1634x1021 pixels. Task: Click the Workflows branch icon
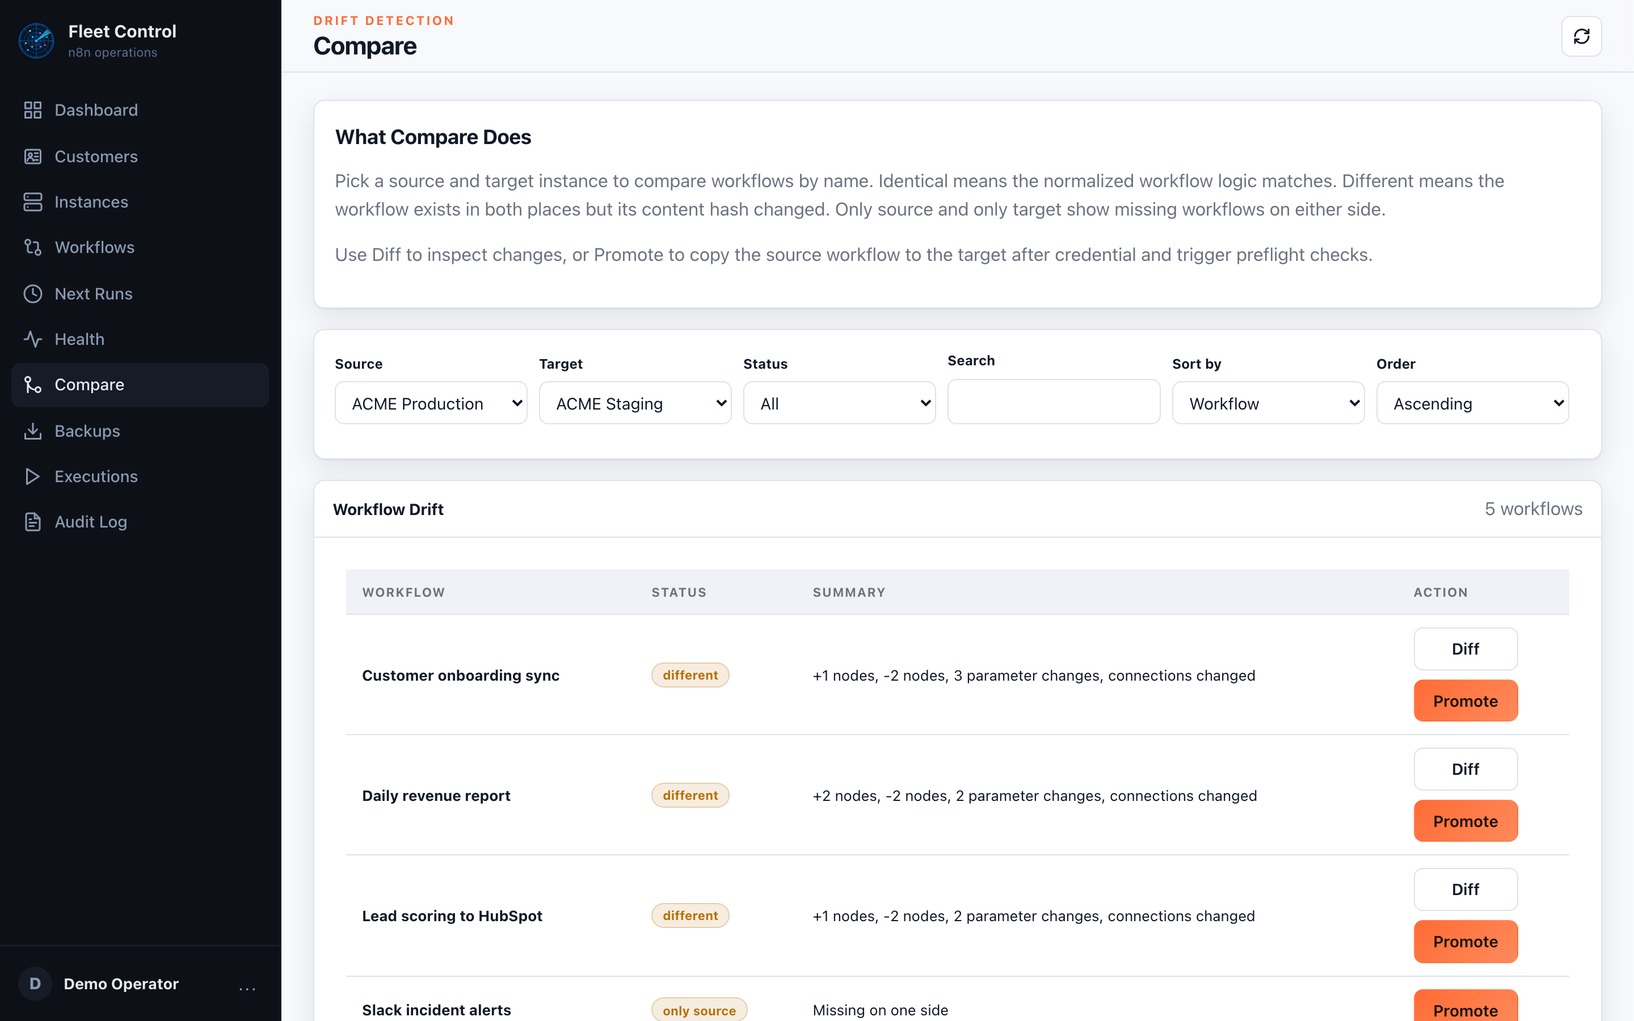[32, 247]
